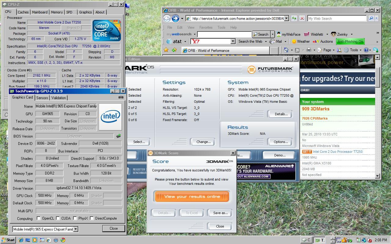The width and height of the screenshot is (391, 244).
Task: Click the Start button
Action: point(8,240)
